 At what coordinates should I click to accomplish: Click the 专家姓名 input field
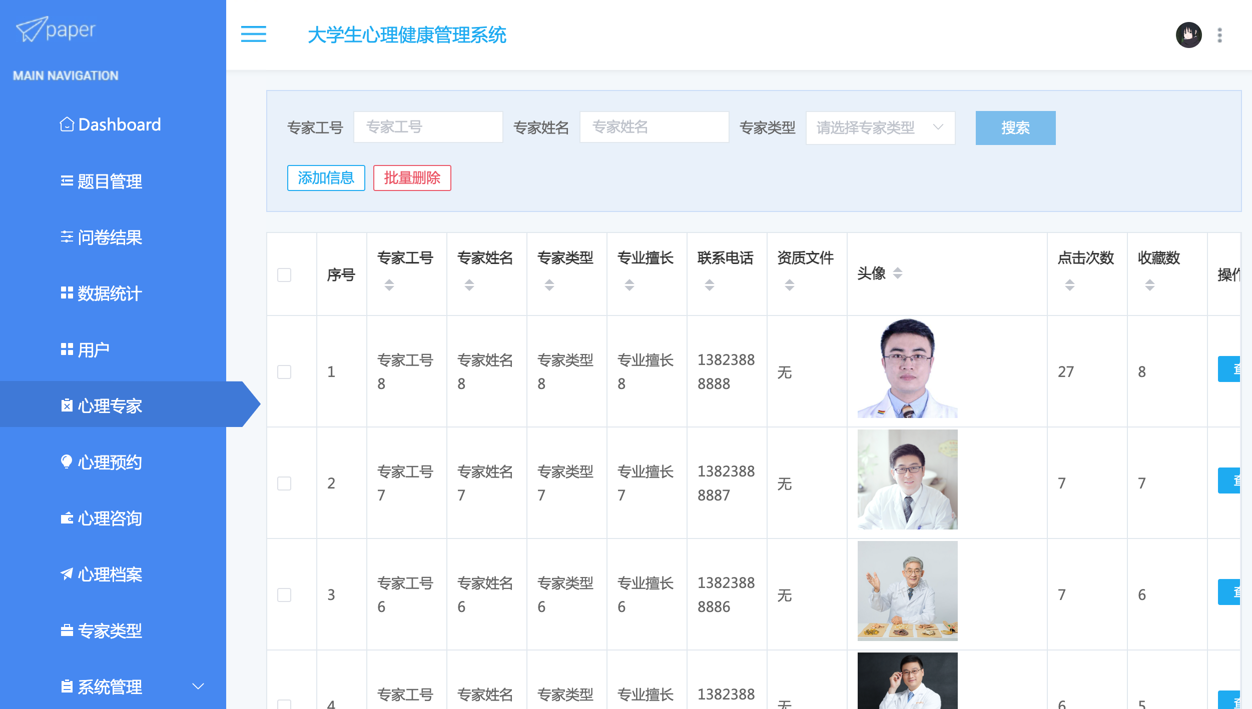coord(654,127)
